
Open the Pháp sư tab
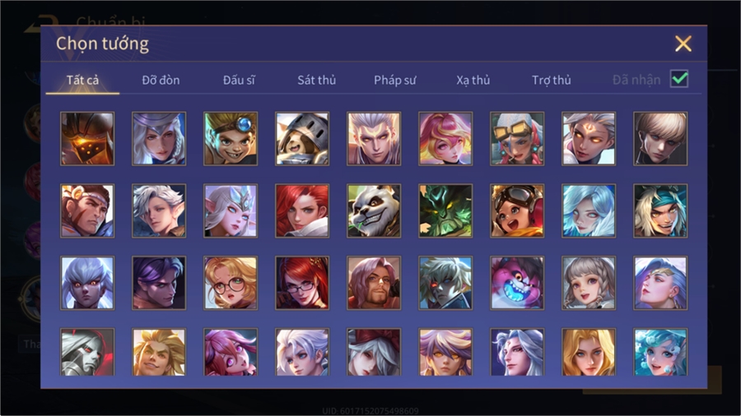coord(394,81)
